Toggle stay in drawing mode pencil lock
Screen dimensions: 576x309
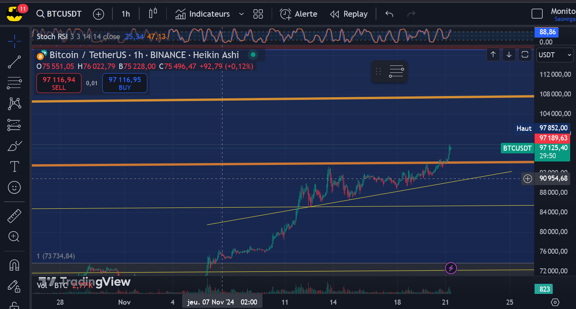pyautogui.click(x=14, y=287)
